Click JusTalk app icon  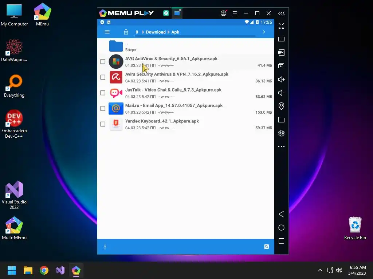point(116,93)
